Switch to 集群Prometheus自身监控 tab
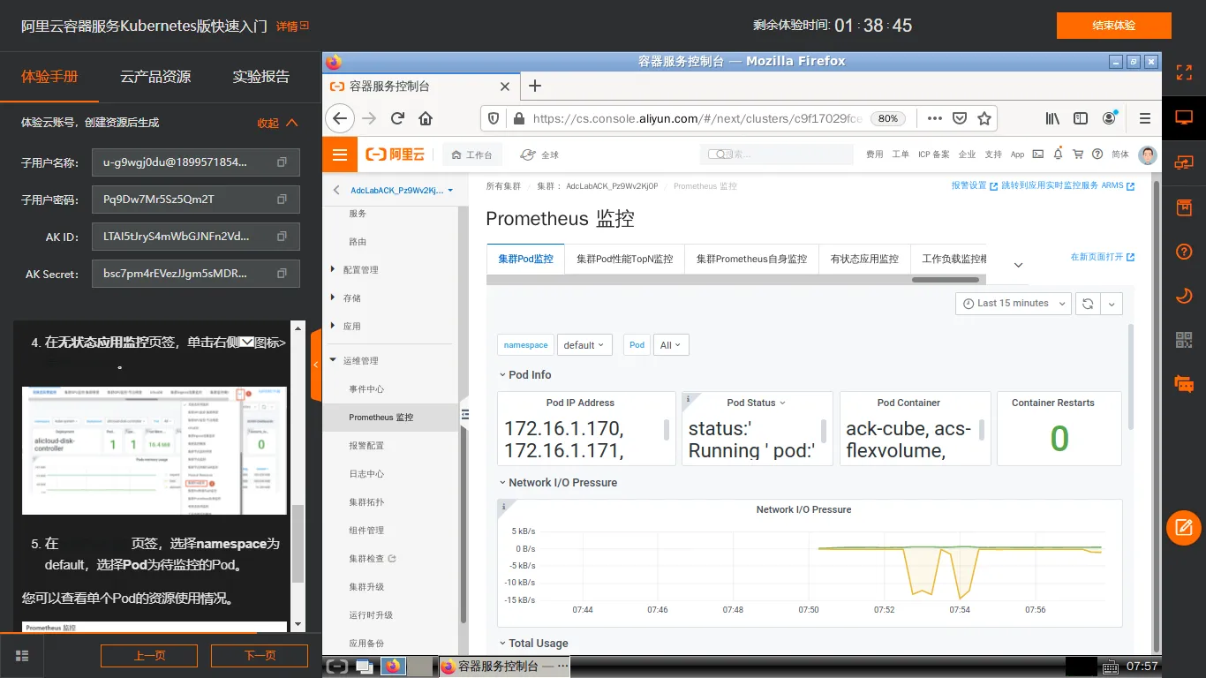 (751, 259)
